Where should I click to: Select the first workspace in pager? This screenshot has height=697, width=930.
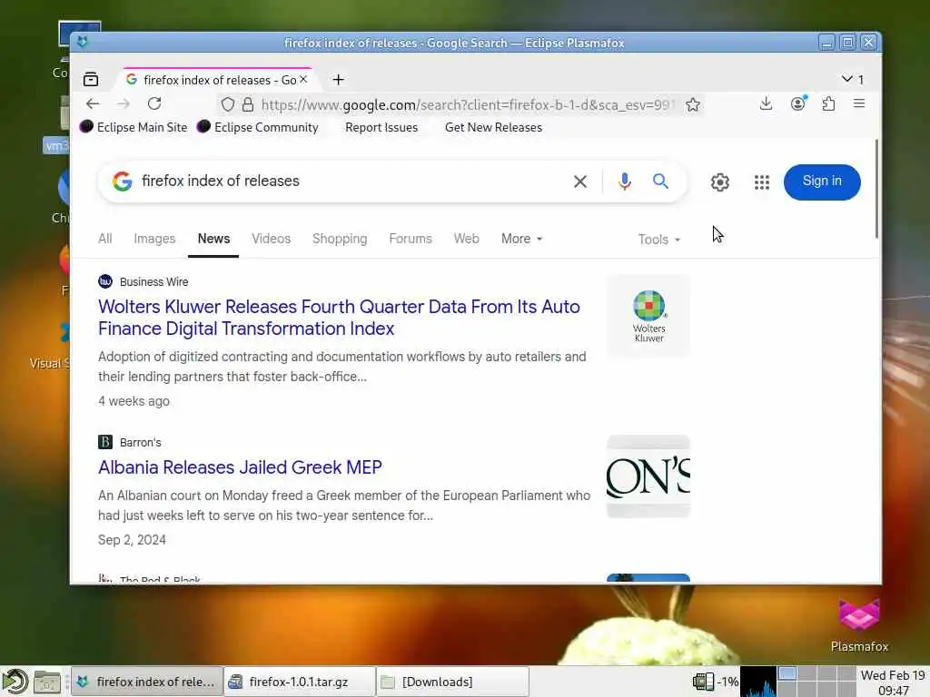coord(787,674)
